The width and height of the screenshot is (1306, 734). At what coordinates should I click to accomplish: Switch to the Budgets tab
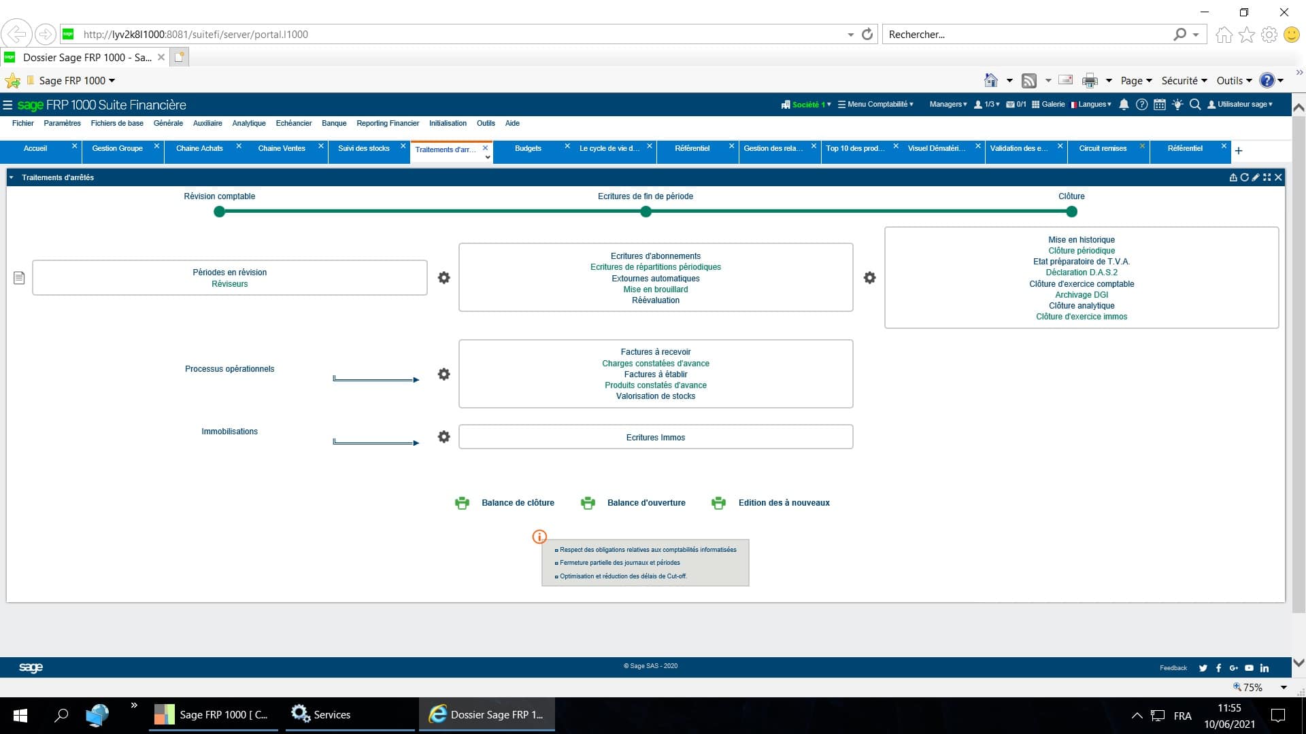click(x=528, y=148)
